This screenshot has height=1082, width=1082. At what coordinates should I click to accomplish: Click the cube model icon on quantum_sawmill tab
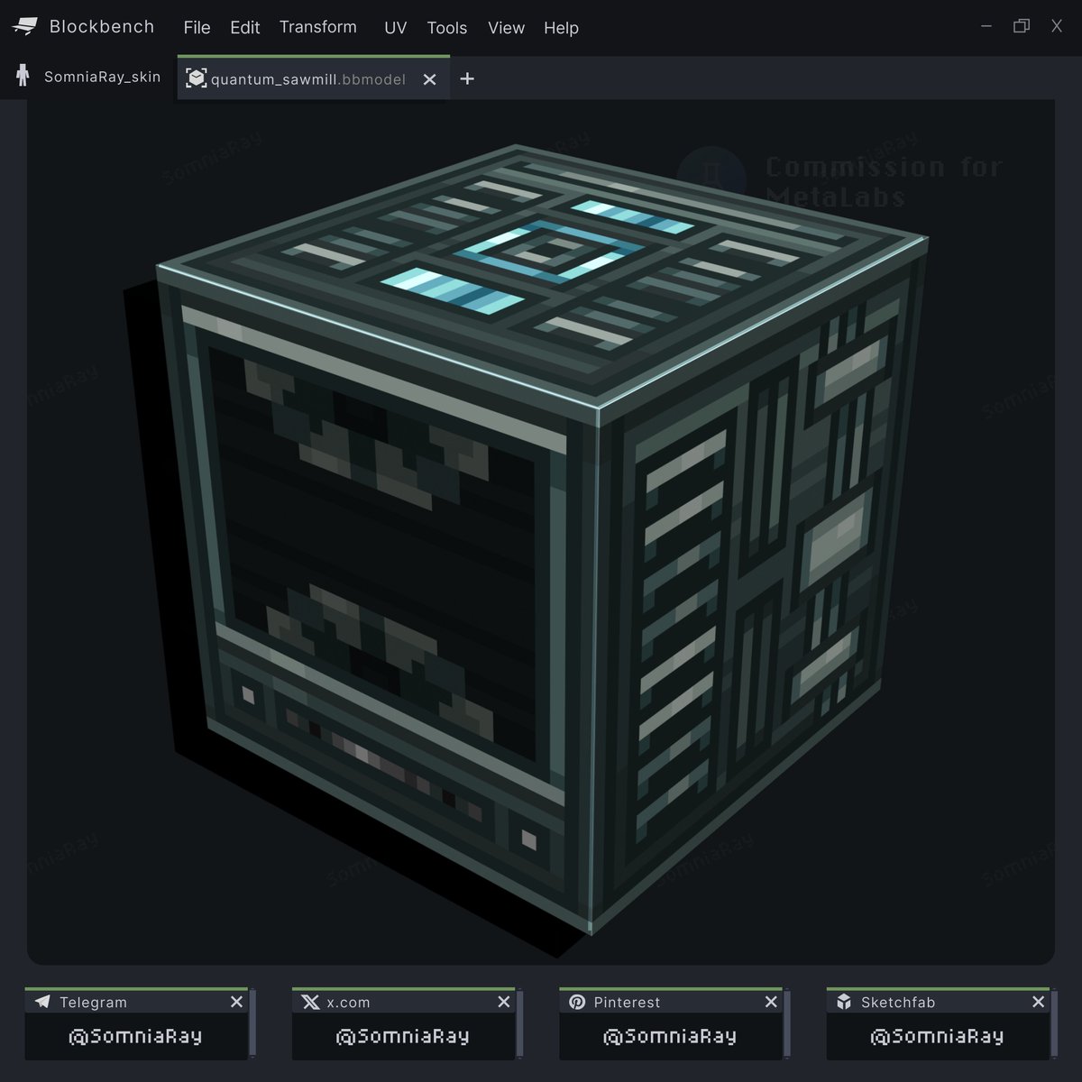pos(196,78)
